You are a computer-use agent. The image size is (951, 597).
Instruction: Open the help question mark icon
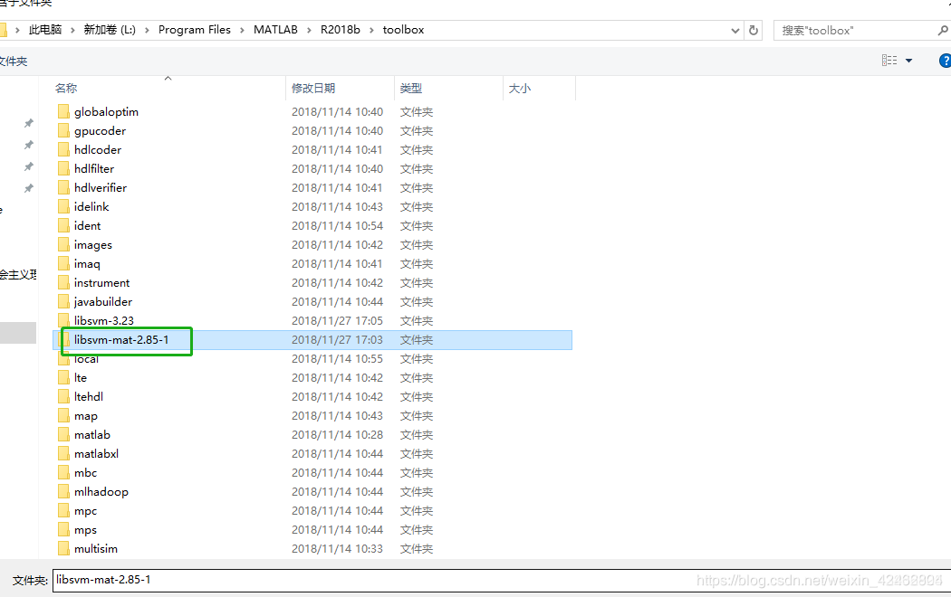tap(945, 61)
